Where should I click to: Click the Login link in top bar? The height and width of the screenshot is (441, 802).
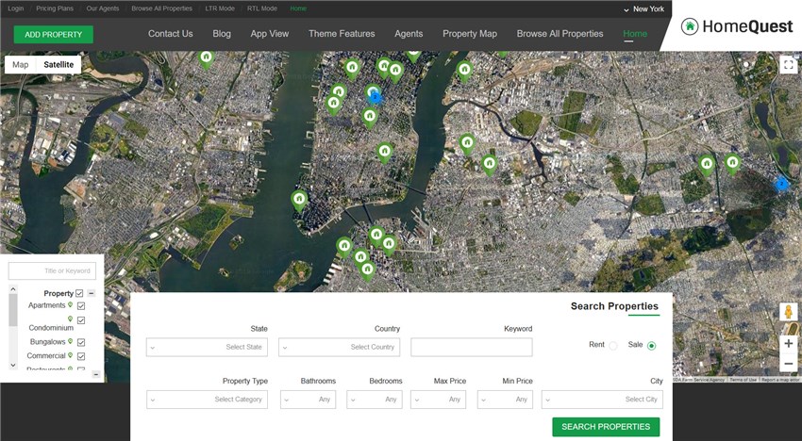click(16, 8)
